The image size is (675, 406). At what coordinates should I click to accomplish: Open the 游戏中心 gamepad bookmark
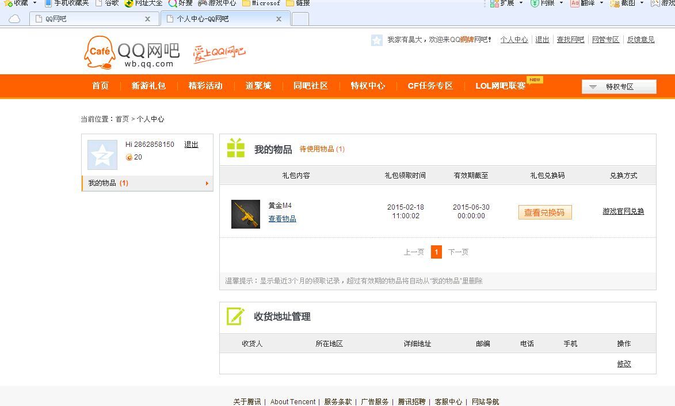coord(217,3)
